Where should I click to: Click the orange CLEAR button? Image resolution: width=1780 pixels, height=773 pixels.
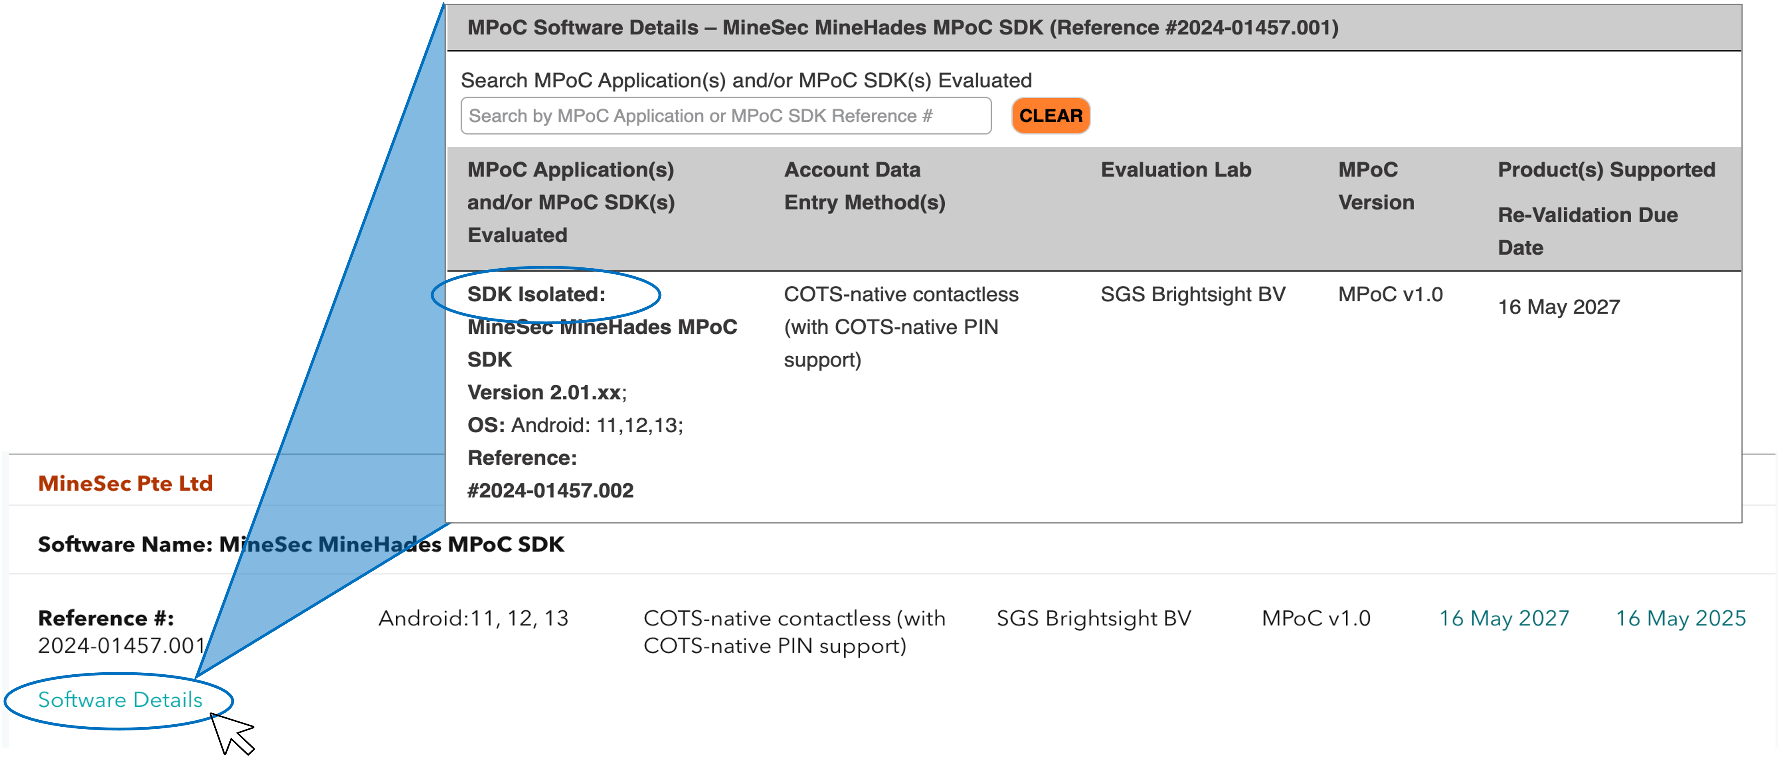click(x=1050, y=115)
